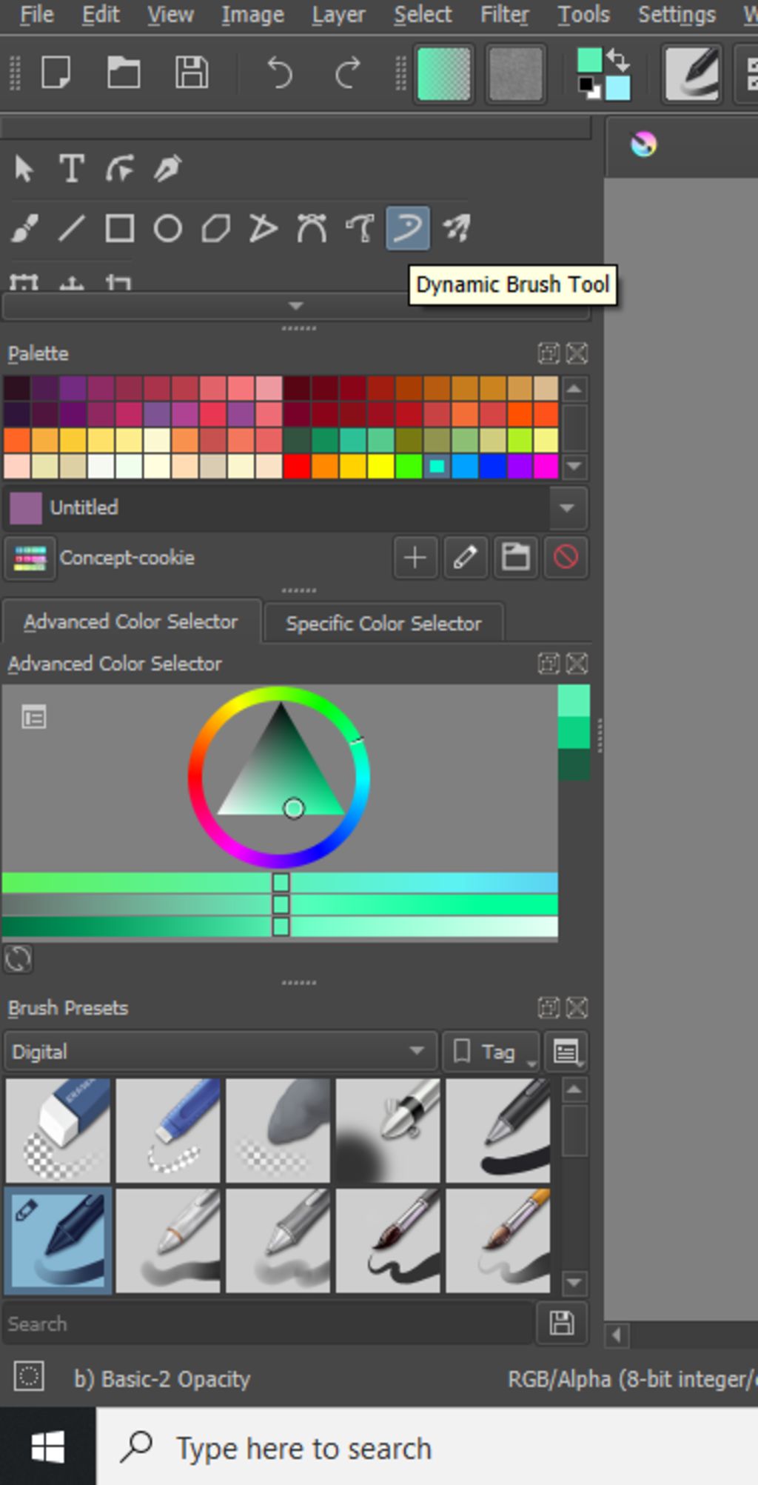Click the Undo arrow icon

pos(279,73)
